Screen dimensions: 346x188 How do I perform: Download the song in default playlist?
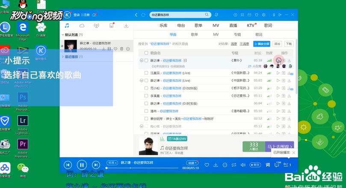[104, 49]
